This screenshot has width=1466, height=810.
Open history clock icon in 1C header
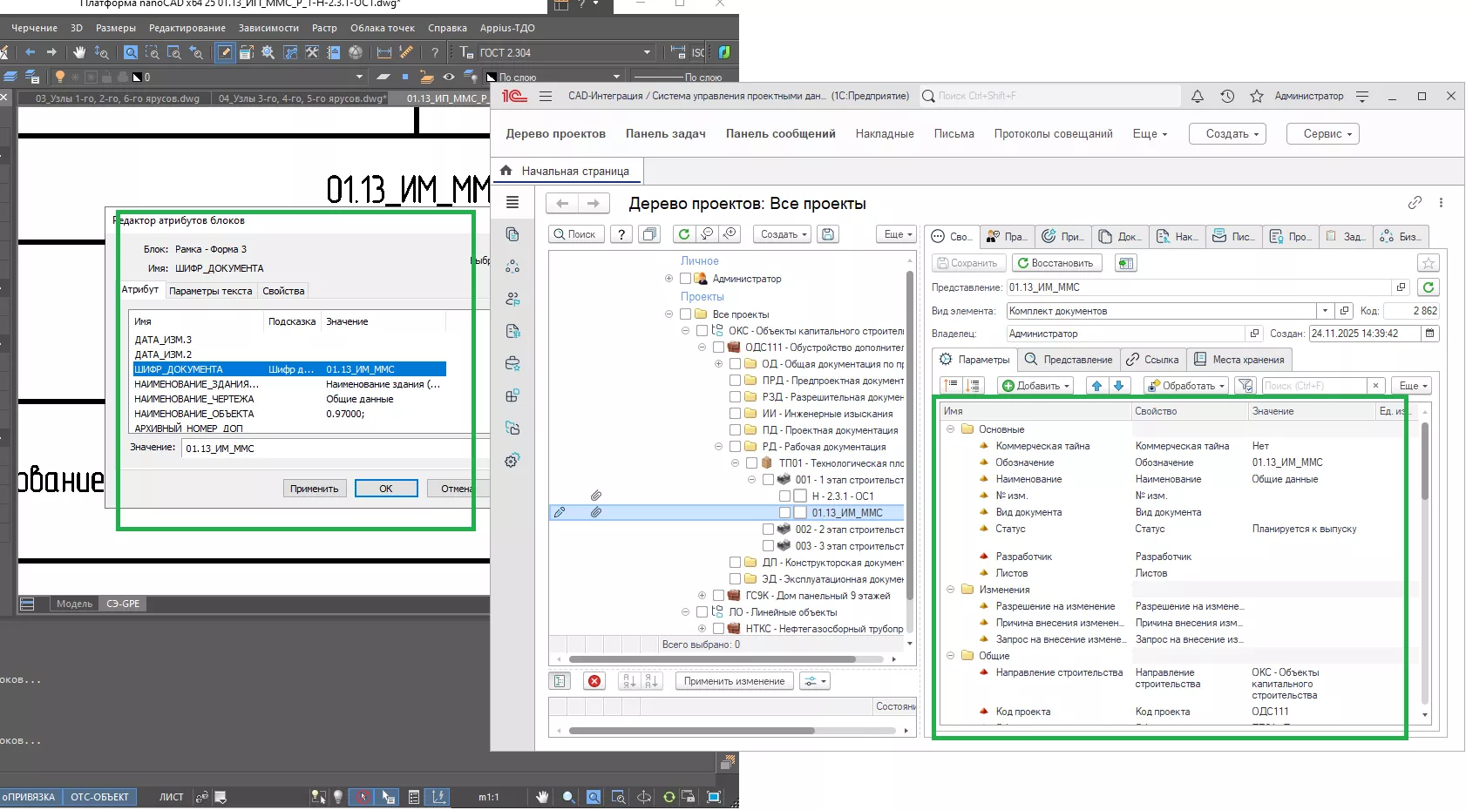pos(1227,97)
